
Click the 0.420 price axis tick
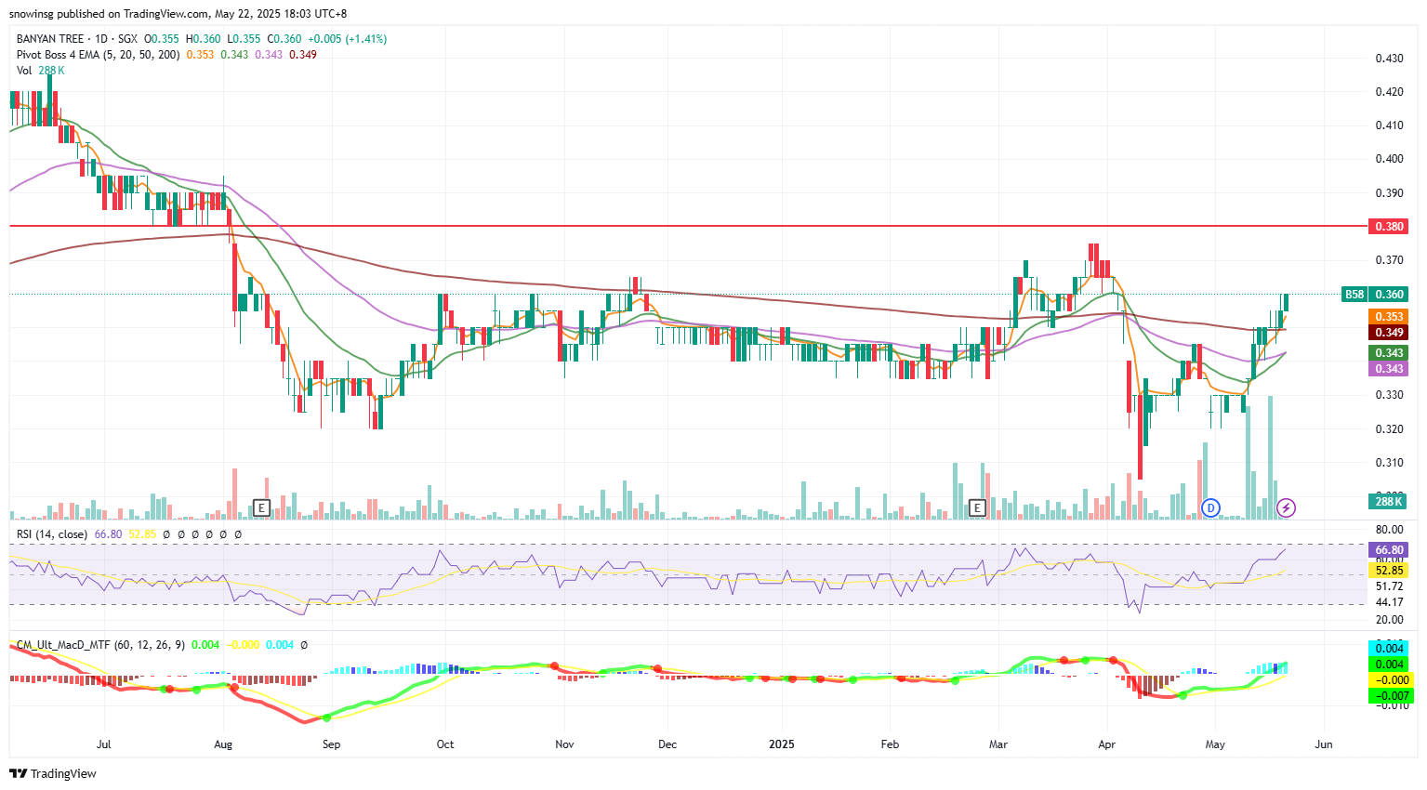click(x=1389, y=92)
